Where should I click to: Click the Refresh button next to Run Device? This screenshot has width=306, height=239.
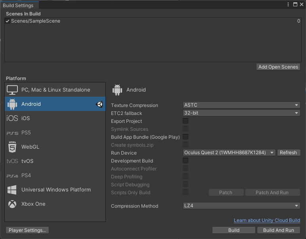[x=289, y=153]
